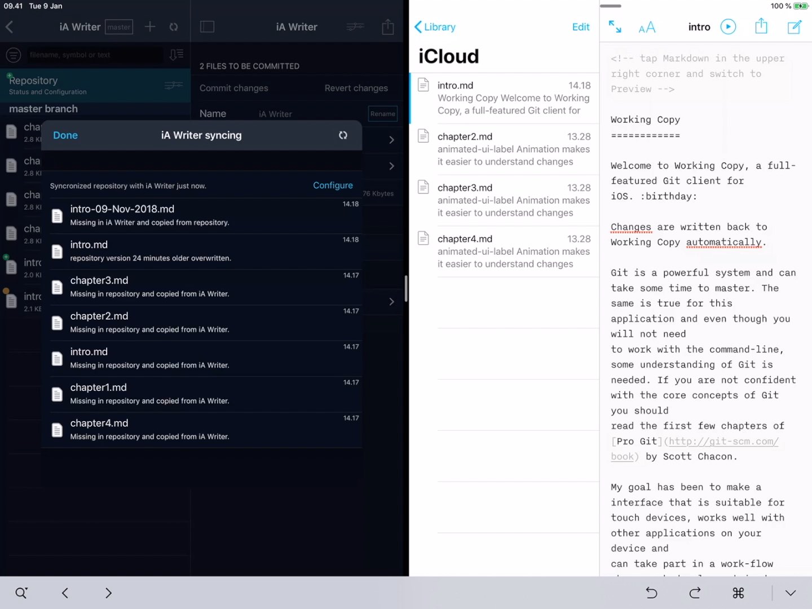The image size is (812, 609).
Task: Toggle fullscreen editor arrows icon
Action: pyautogui.click(x=615, y=27)
